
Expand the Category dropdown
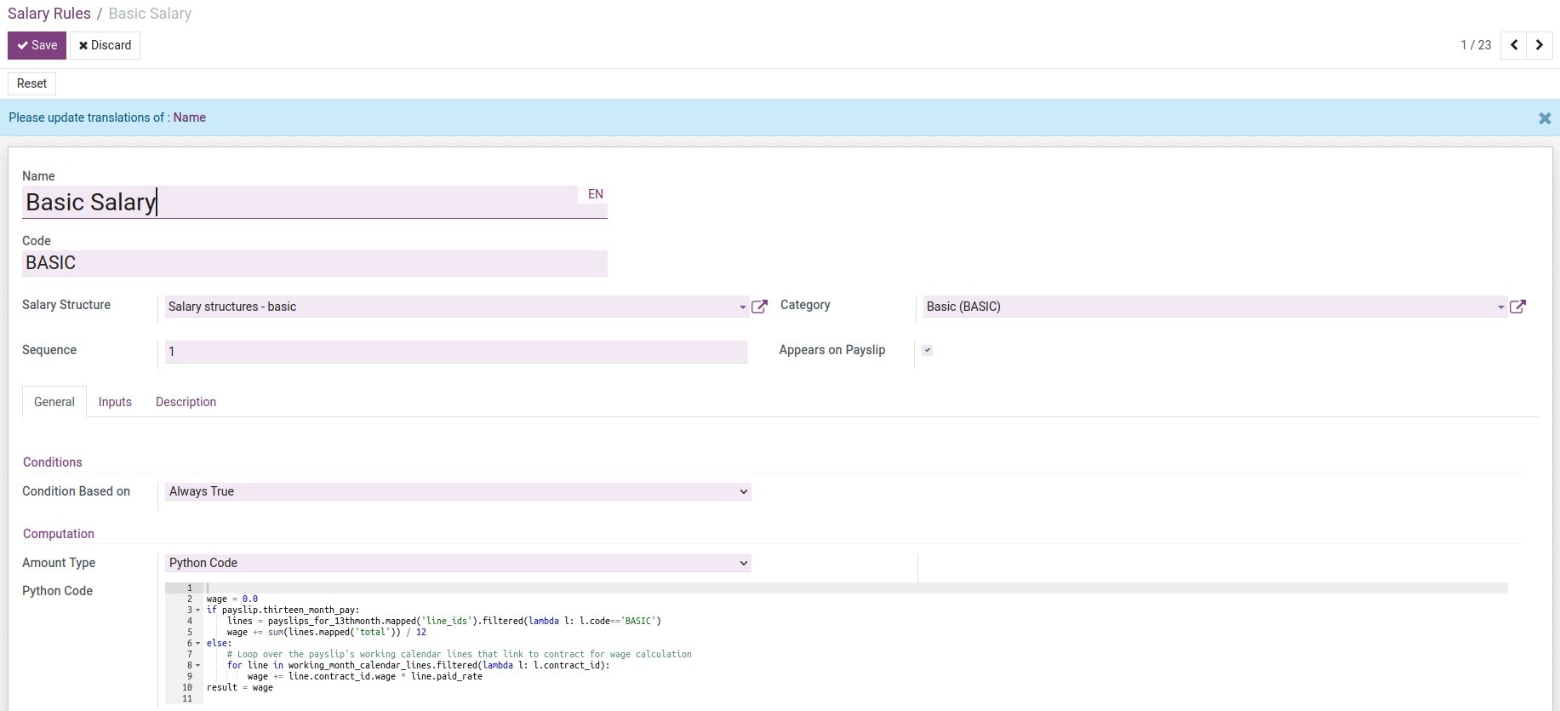tap(1500, 307)
